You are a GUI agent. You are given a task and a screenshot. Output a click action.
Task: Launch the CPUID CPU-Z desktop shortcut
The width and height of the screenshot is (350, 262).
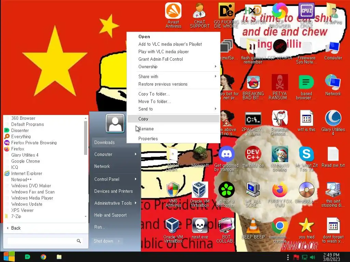pos(306,15)
